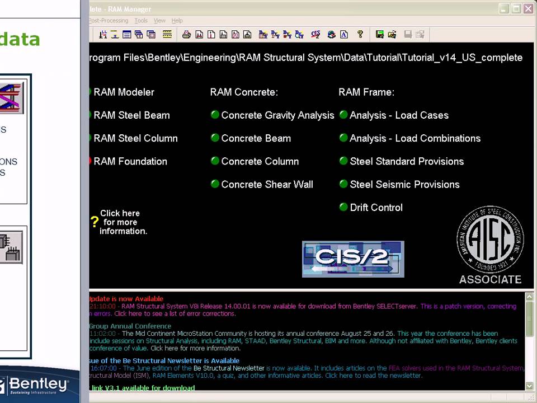Launch RAM Modeler
The image size is (537, 403).
124,92
